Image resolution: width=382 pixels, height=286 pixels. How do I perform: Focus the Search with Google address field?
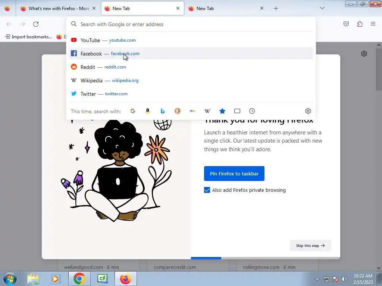click(x=191, y=24)
